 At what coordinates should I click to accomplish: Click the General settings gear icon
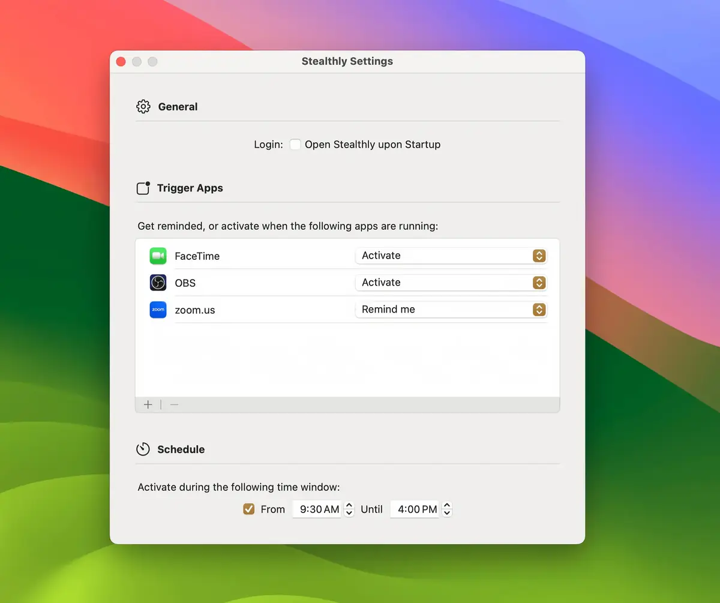pos(143,106)
